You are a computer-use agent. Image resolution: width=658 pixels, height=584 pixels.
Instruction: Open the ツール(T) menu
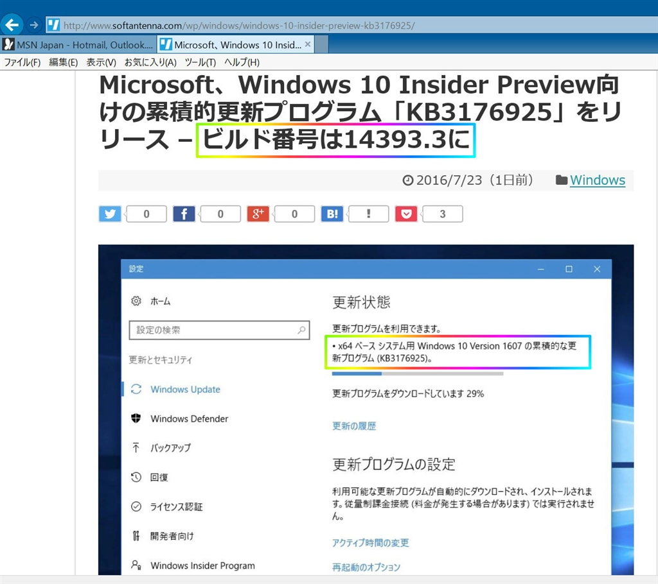(200, 62)
